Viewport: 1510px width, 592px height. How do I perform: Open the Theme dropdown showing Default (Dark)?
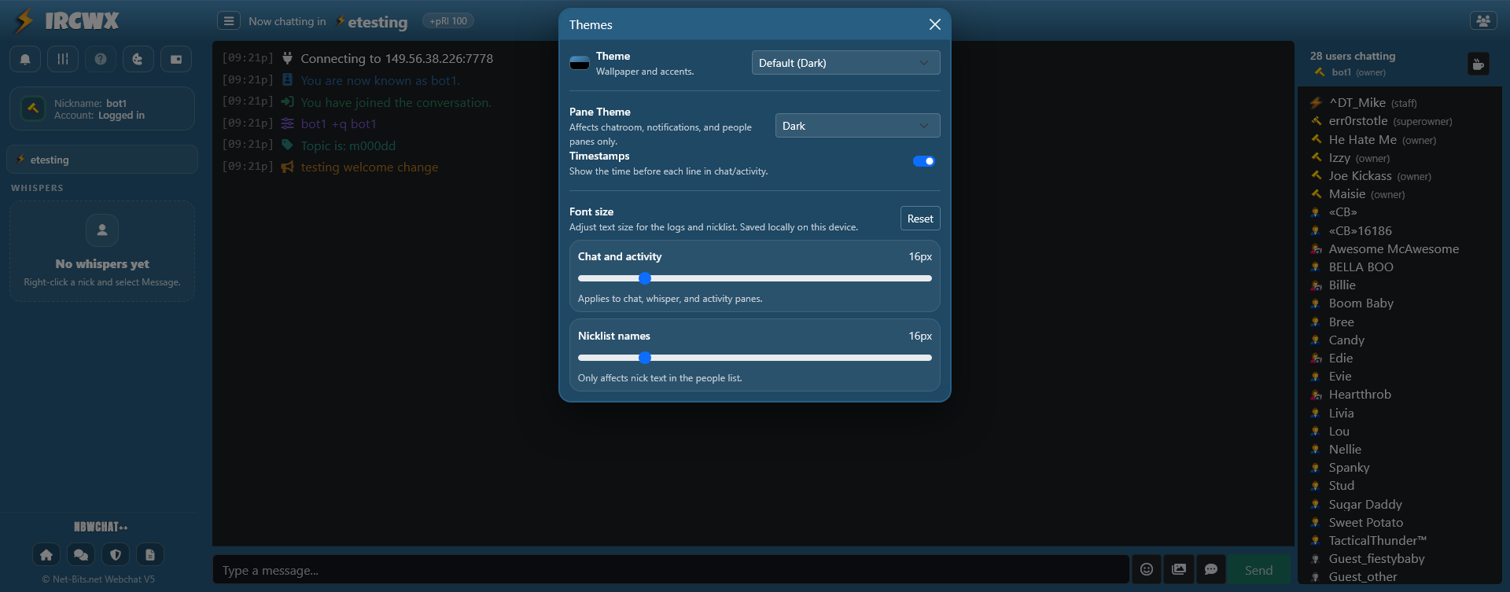(845, 63)
